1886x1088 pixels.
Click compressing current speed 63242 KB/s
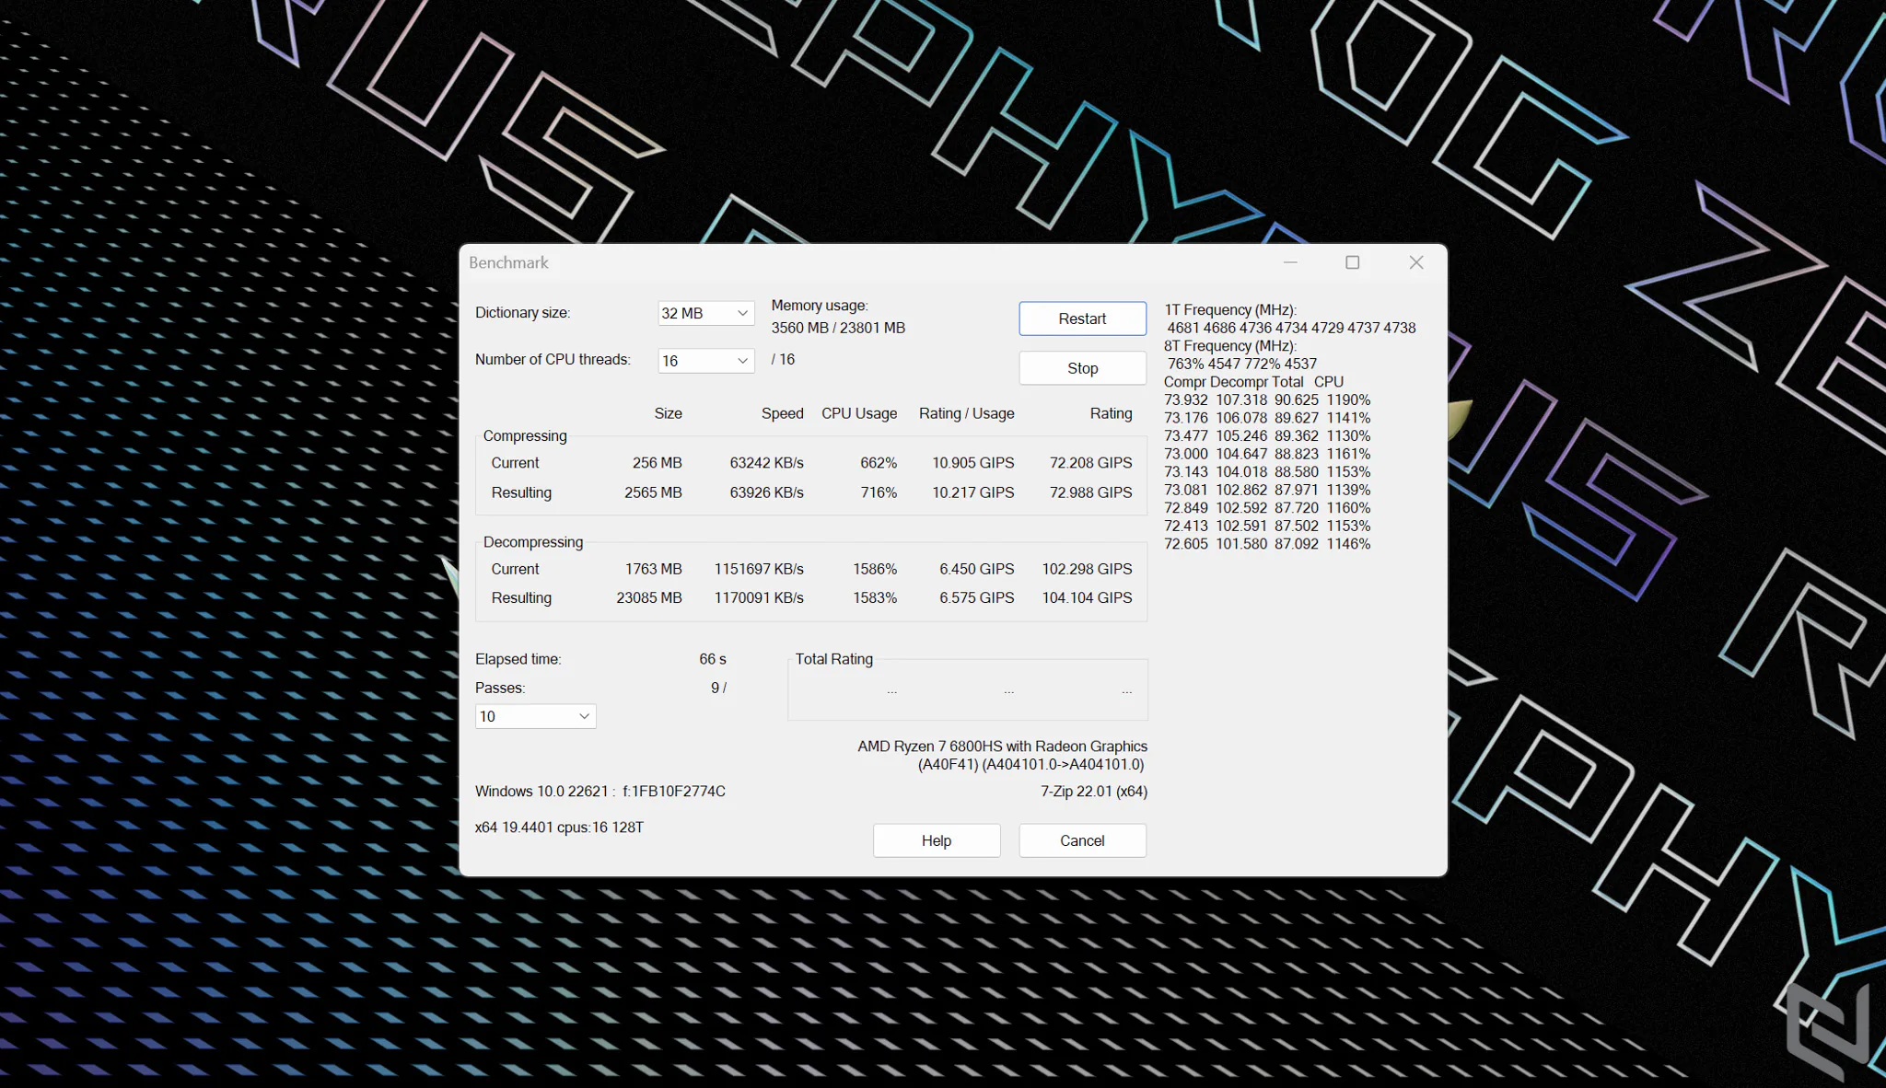click(766, 463)
